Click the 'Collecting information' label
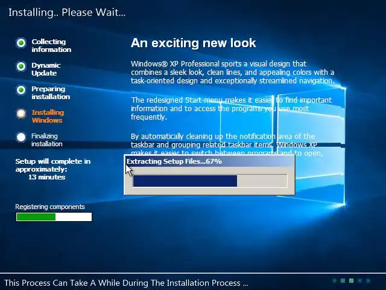Viewport: 386px width, 290px height. point(51,46)
